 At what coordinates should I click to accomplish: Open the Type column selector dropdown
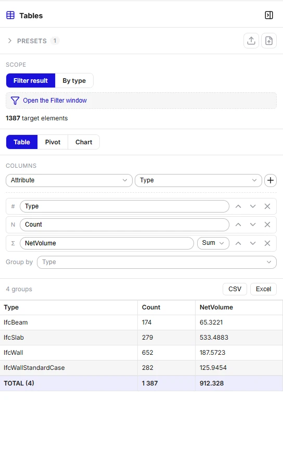click(198, 180)
